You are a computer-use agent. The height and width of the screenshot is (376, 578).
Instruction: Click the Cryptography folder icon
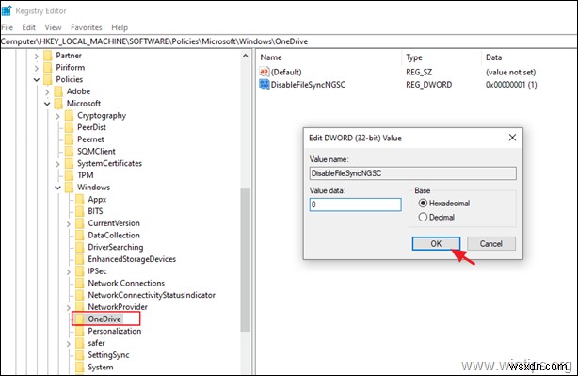(x=70, y=116)
